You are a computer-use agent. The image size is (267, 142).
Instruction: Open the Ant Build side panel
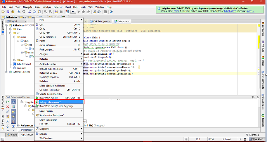tap(263, 46)
